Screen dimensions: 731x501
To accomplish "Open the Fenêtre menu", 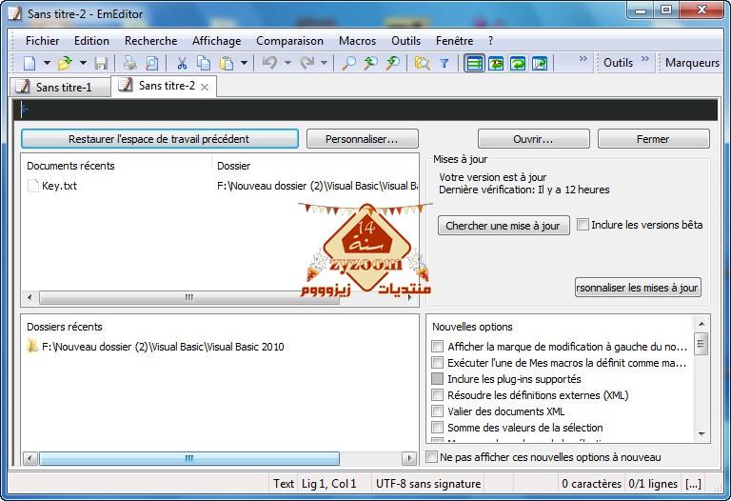I will tap(455, 41).
